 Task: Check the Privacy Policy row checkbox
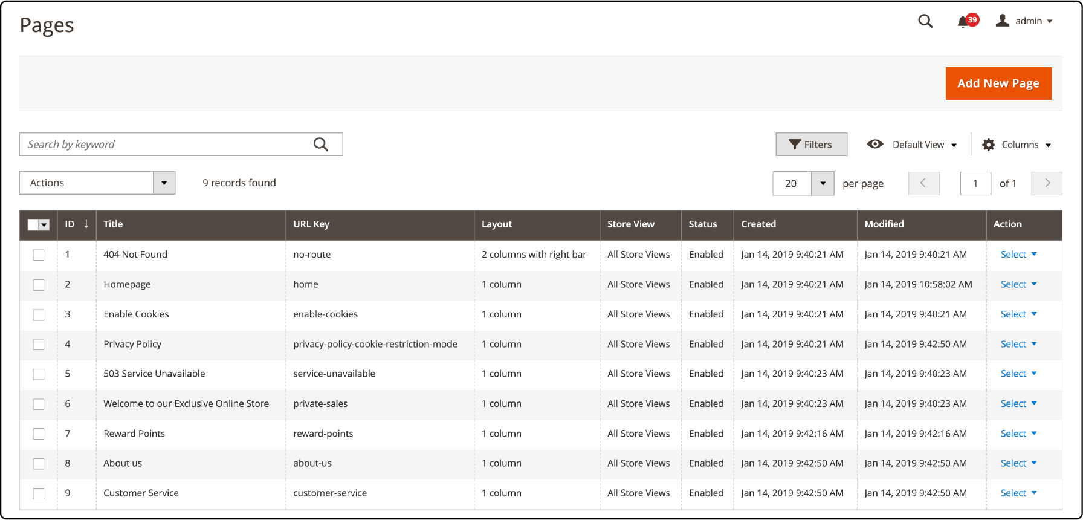(x=39, y=345)
